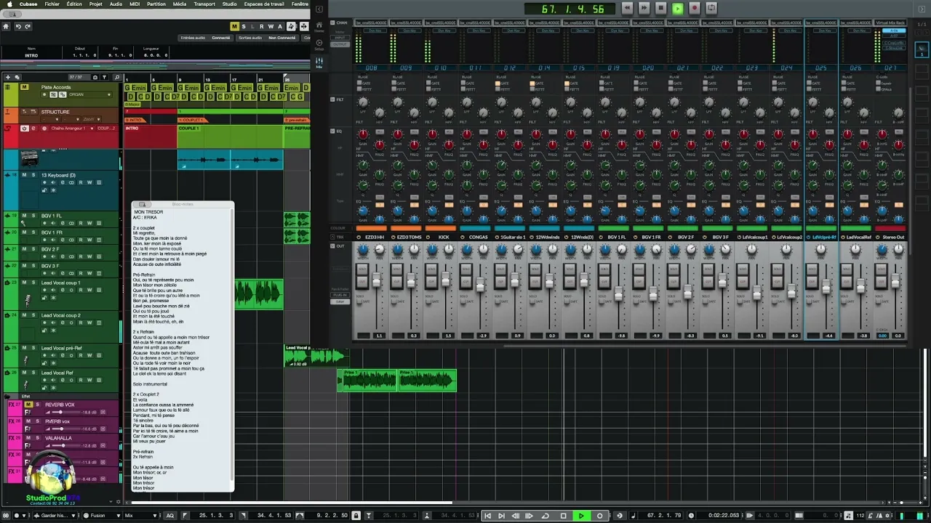Rewind in the mix rack transport
Image resolution: width=931 pixels, height=523 pixels.
pos(627,8)
